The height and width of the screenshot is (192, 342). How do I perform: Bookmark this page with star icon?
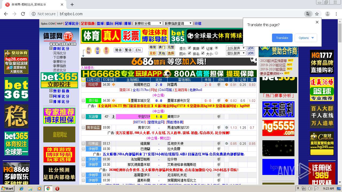click(317, 14)
